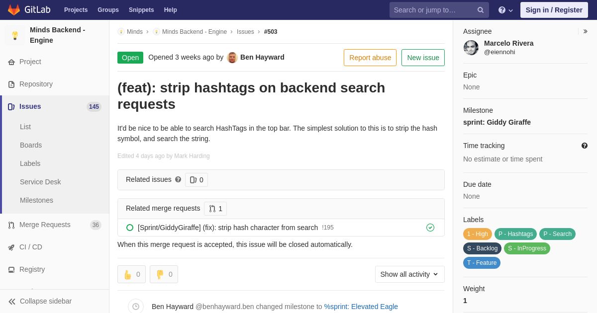This screenshot has width=597, height=313.
Task: Click the T - Feature blue label
Action: 482,263
